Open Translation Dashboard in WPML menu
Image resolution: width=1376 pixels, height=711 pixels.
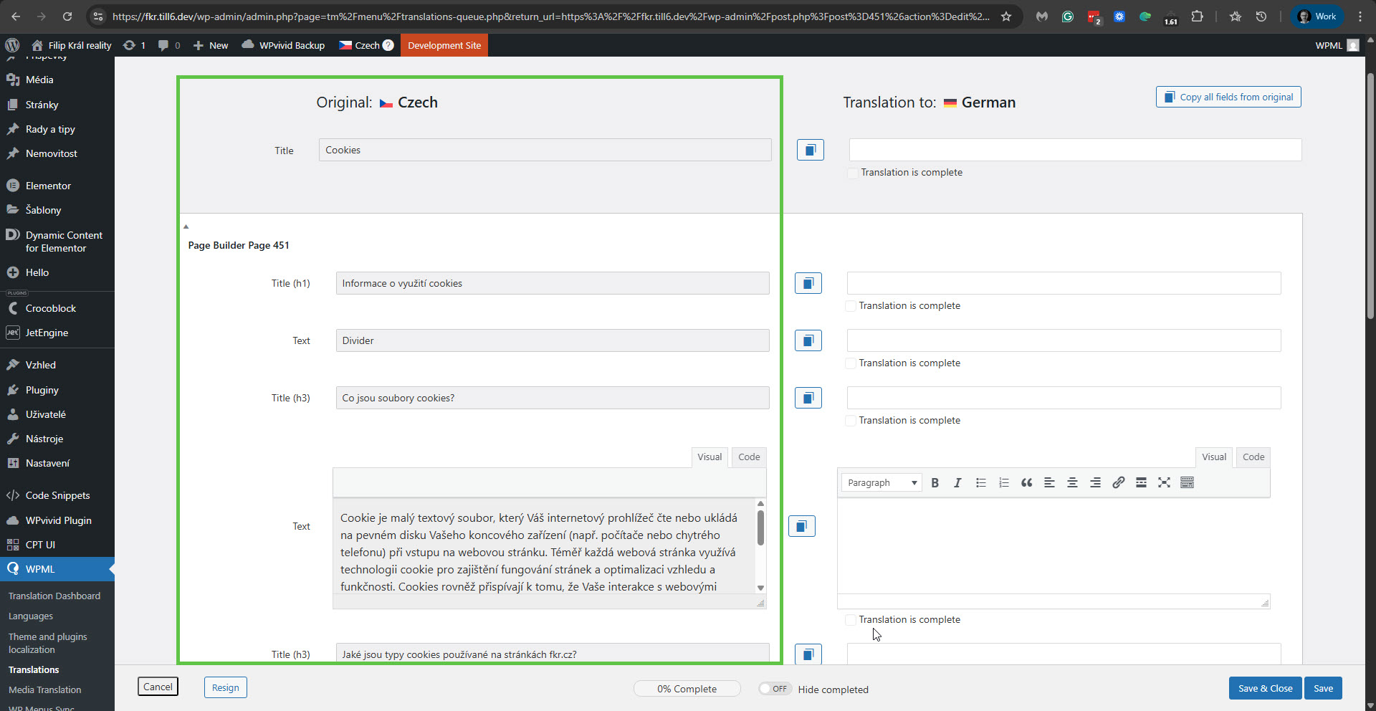tap(54, 596)
